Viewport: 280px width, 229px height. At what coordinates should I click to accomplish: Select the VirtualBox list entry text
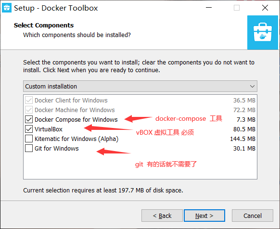49,129
